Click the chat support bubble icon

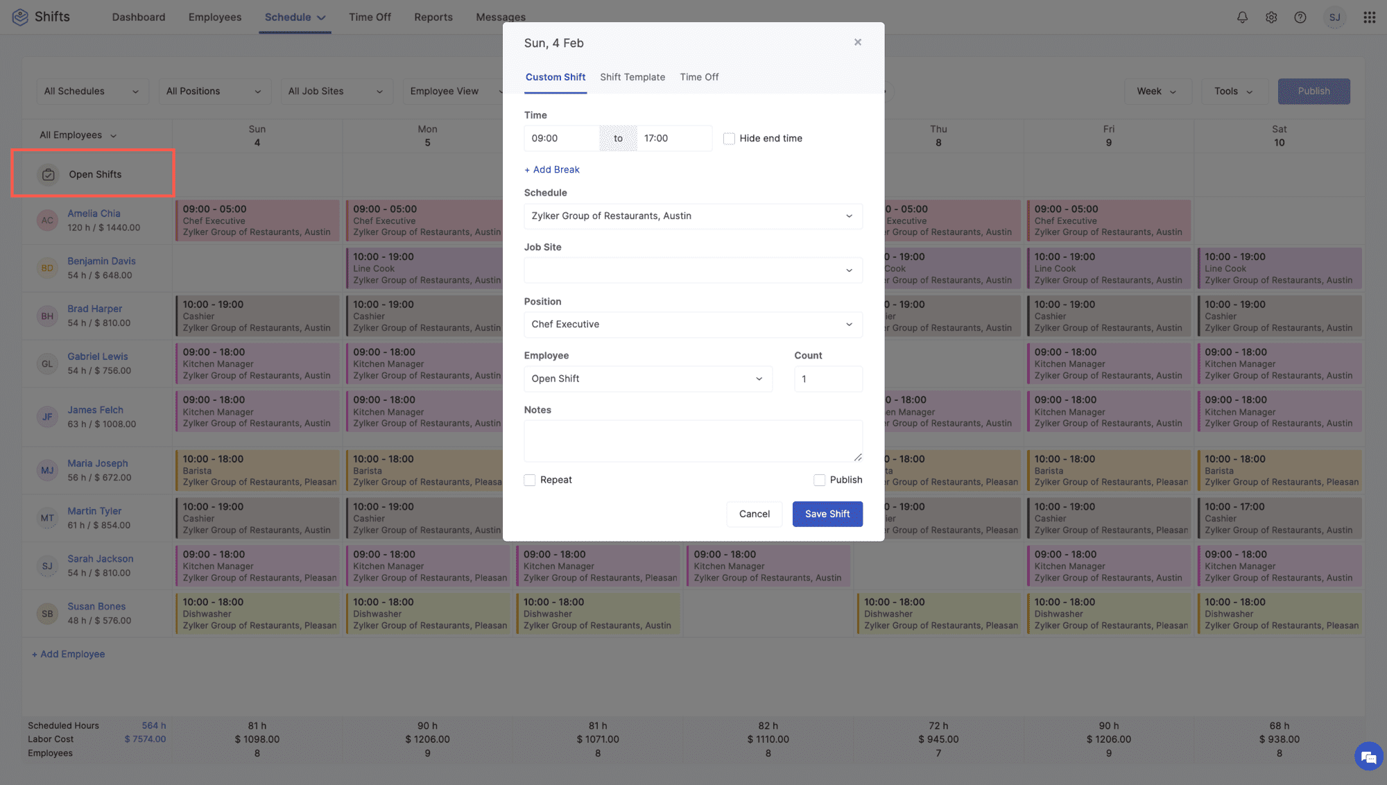pos(1368,757)
